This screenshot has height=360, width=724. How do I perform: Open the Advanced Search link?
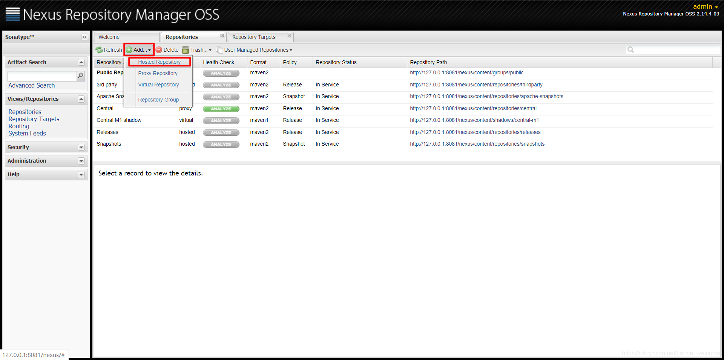(32, 85)
